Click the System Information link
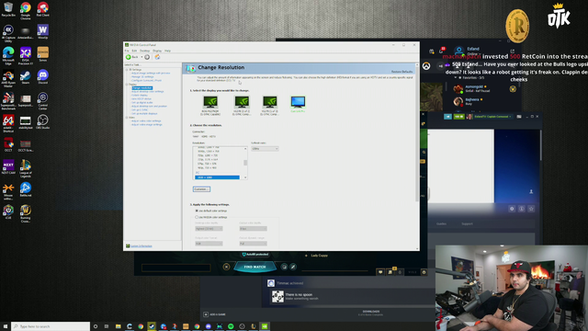 pyautogui.click(x=141, y=246)
